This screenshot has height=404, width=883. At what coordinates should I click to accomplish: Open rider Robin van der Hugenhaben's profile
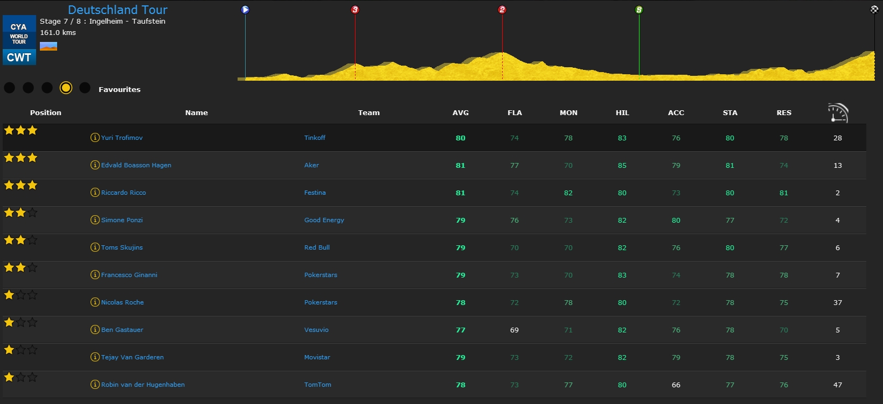point(143,385)
